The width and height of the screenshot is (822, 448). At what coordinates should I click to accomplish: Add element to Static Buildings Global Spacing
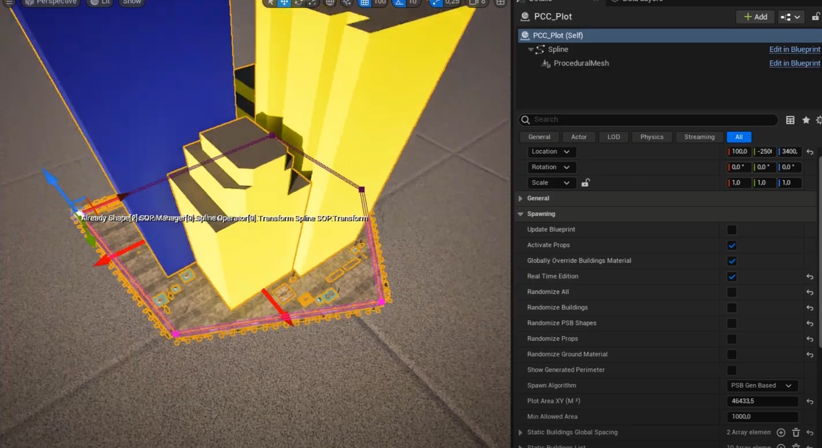pos(781,433)
